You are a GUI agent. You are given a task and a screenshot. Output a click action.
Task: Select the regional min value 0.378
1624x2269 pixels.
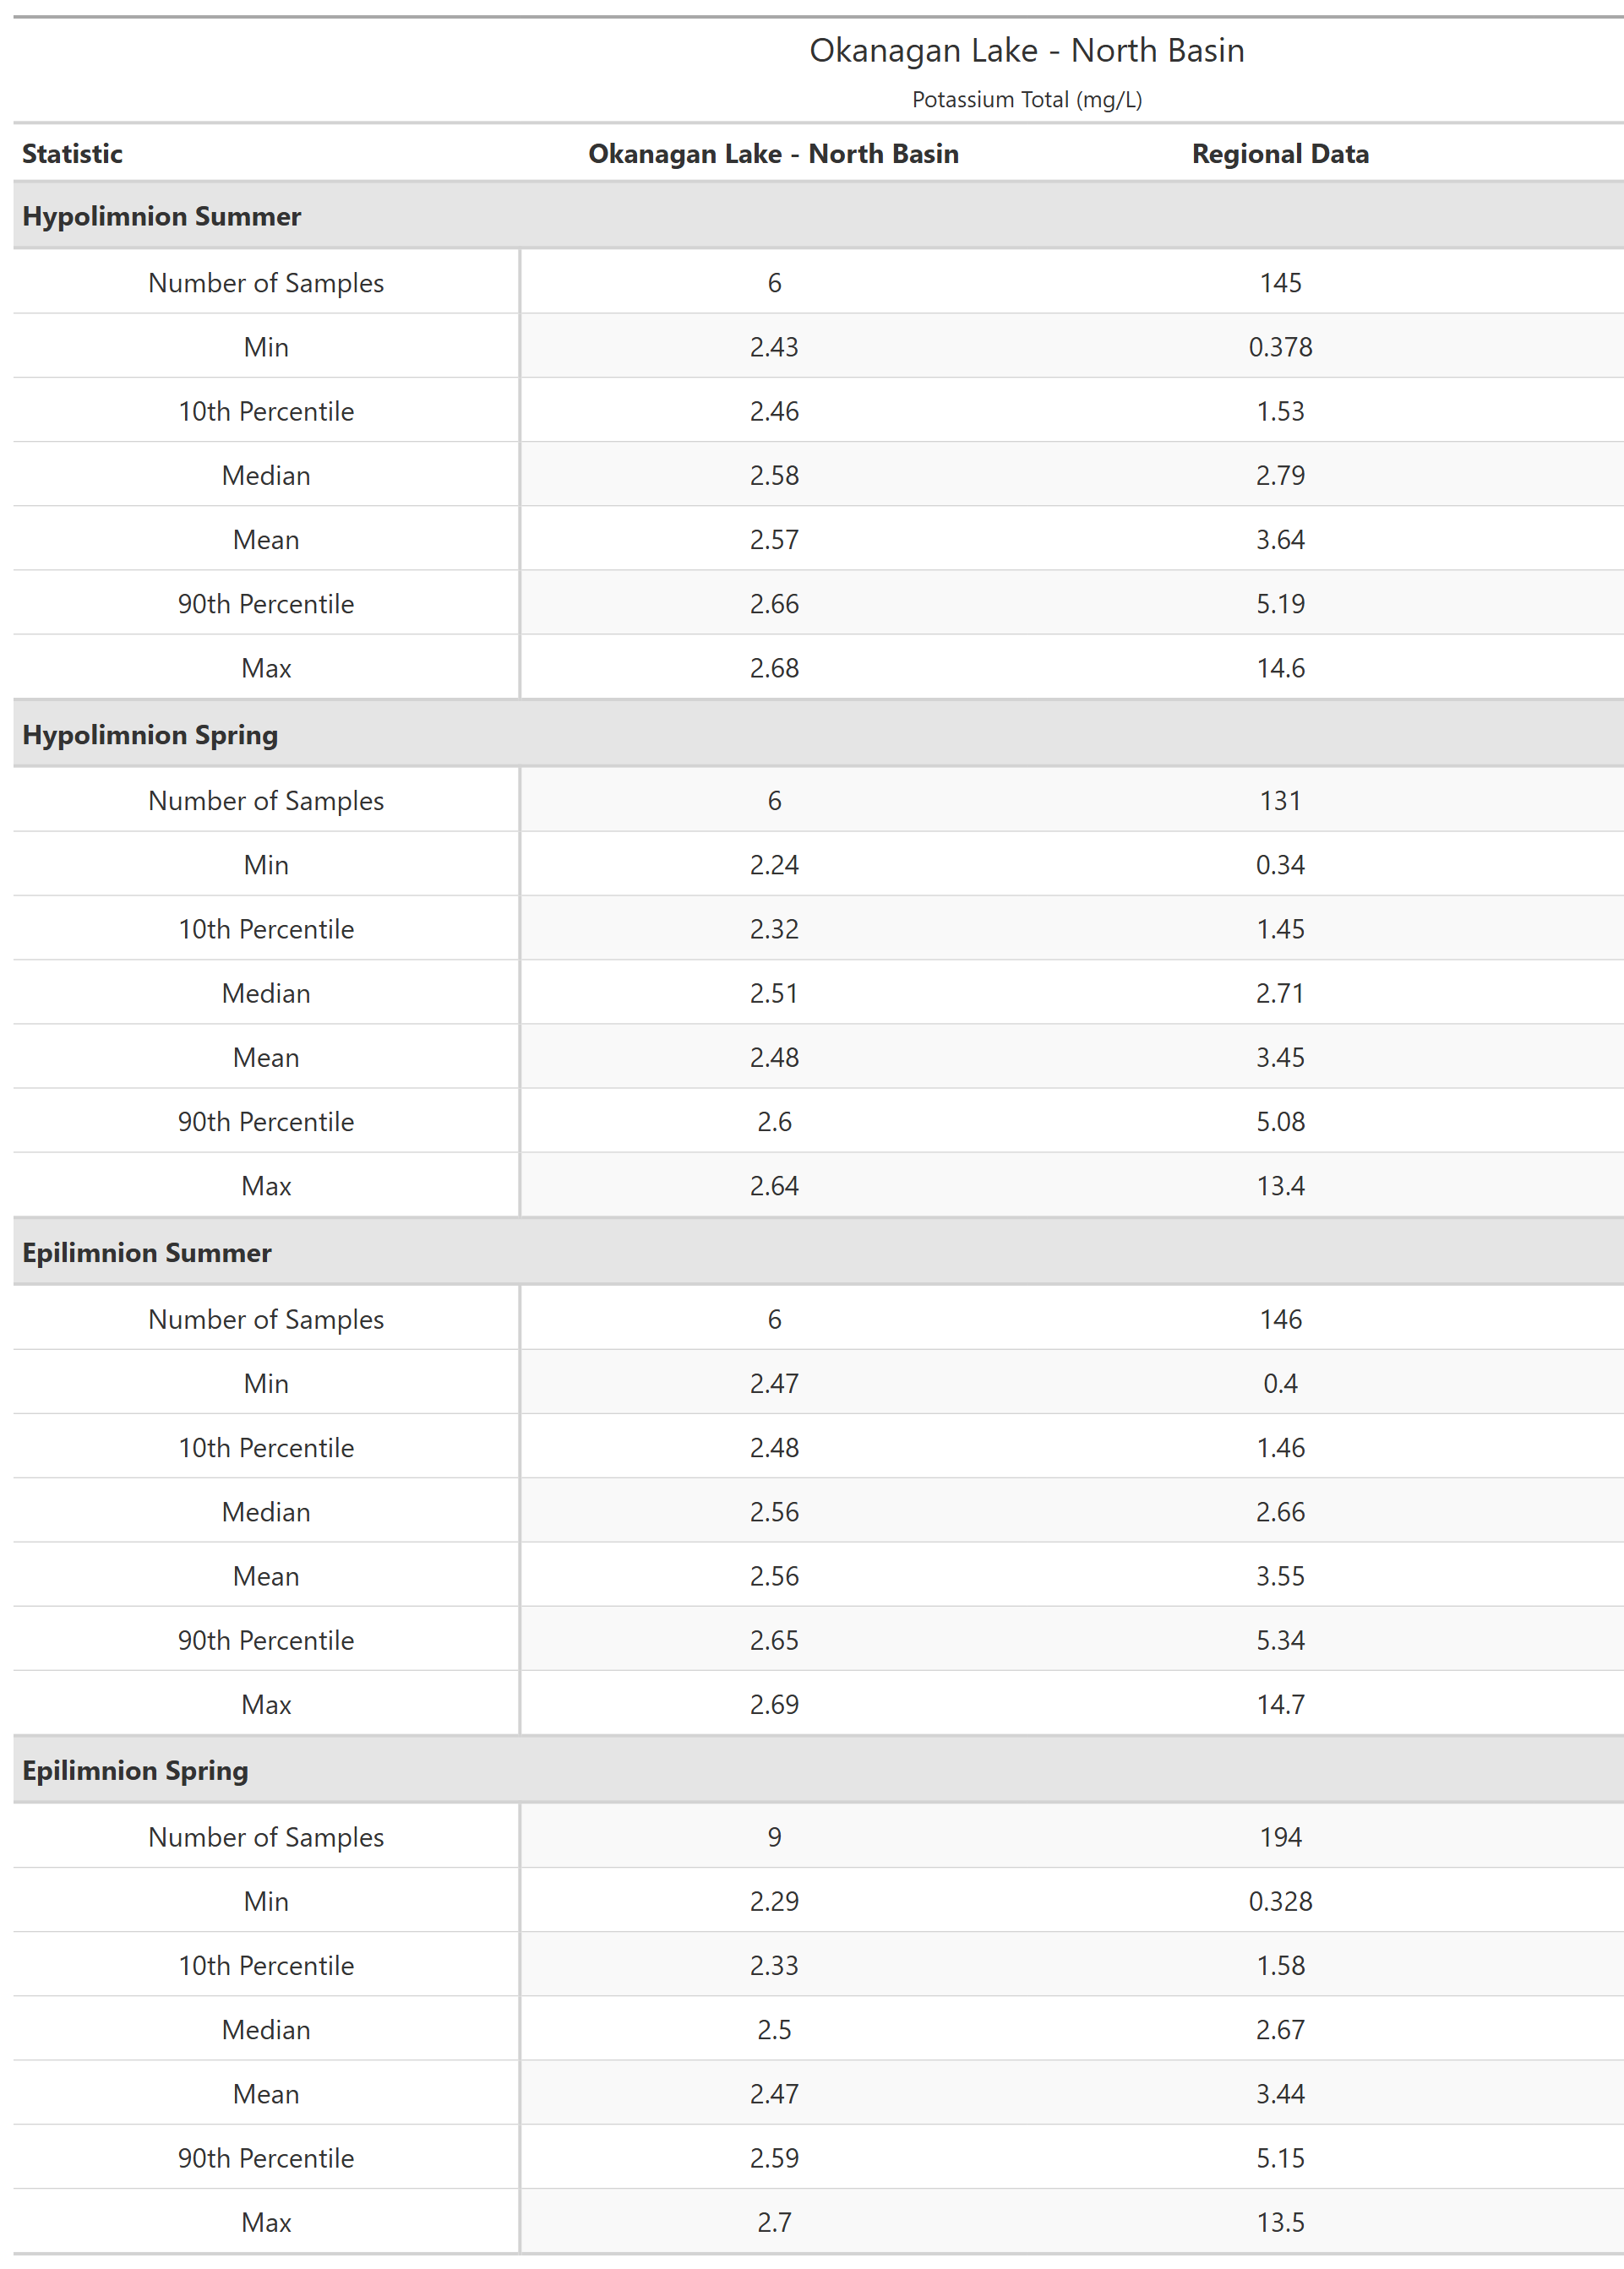(x=1280, y=347)
